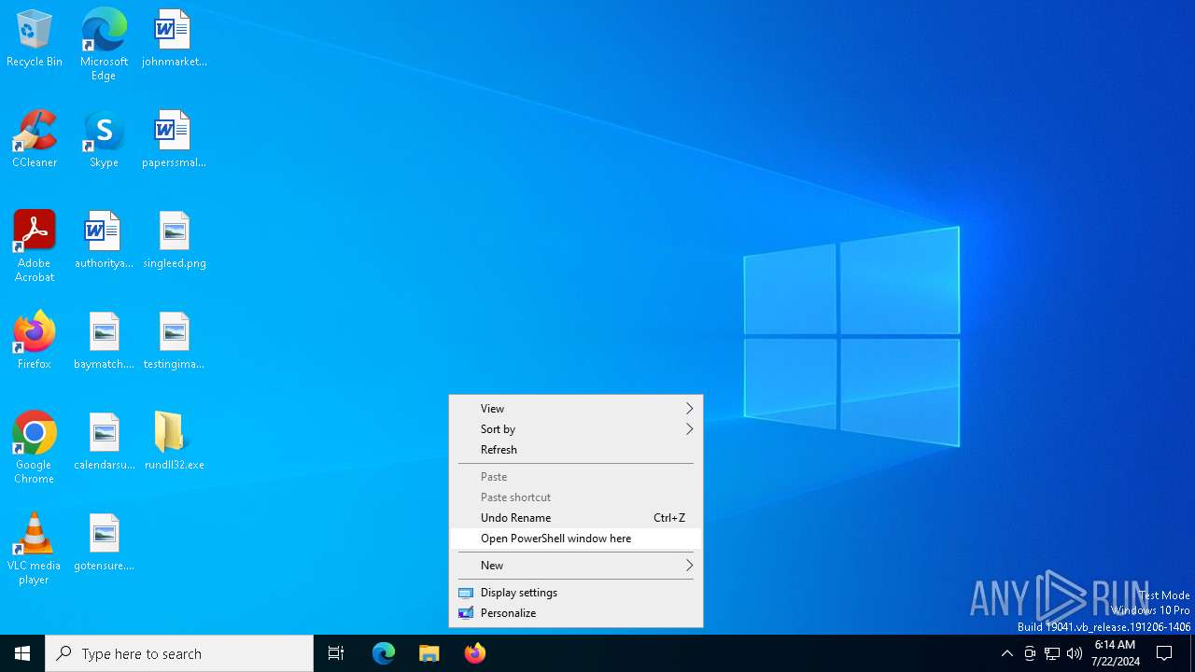
Task: Select the baymatch image file icon
Action: [104, 342]
